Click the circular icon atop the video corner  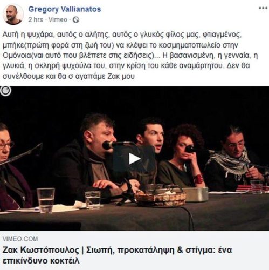[x=5, y=91]
